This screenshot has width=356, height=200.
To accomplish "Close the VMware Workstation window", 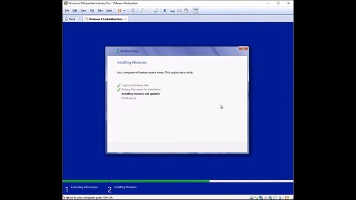I will (x=289, y=3).
